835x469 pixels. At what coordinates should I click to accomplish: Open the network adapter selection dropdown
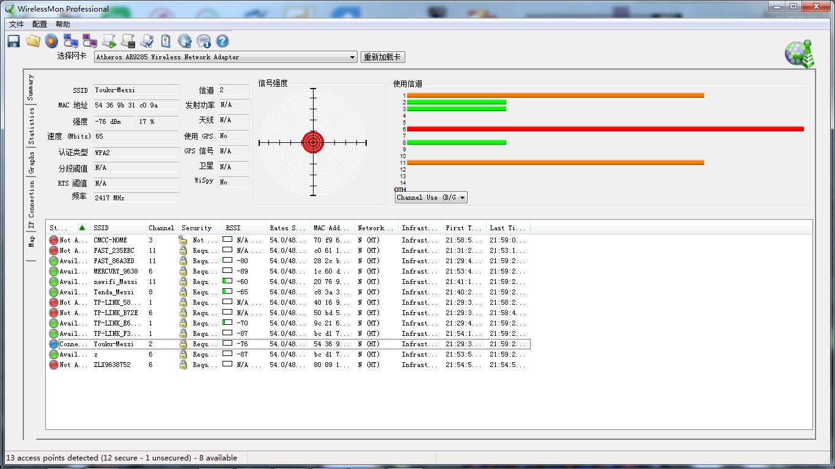(x=226, y=57)
